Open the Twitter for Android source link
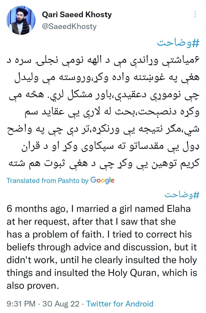This screenshot has height=313, width=206. pyautogui.click(x=120, y=304)
